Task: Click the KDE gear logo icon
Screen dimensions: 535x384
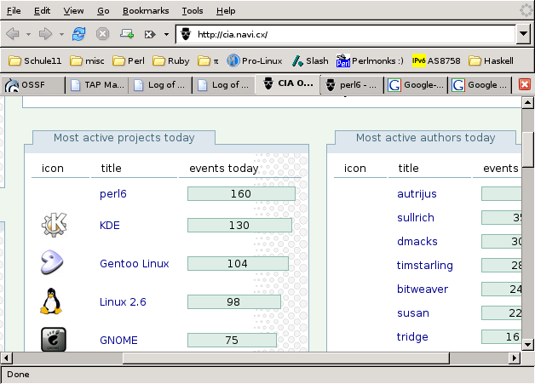Action: [x=54, y=226]
